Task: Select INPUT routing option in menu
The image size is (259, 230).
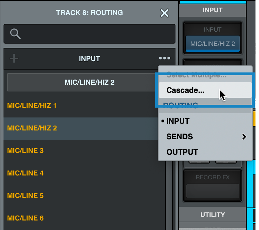Action: tap(205, 121)
